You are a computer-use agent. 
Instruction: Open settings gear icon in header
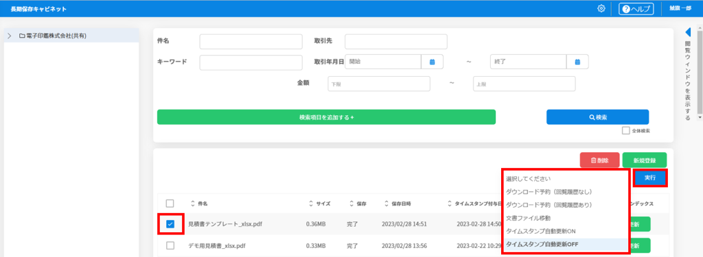click(x=601, y=8)
